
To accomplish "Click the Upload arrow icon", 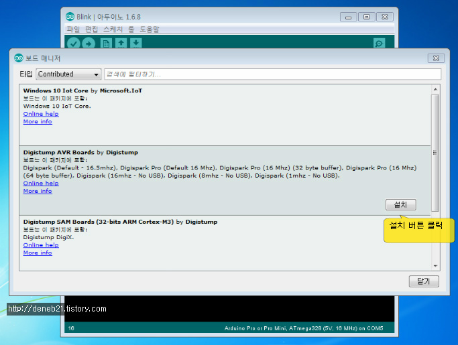I will point(89,44).
